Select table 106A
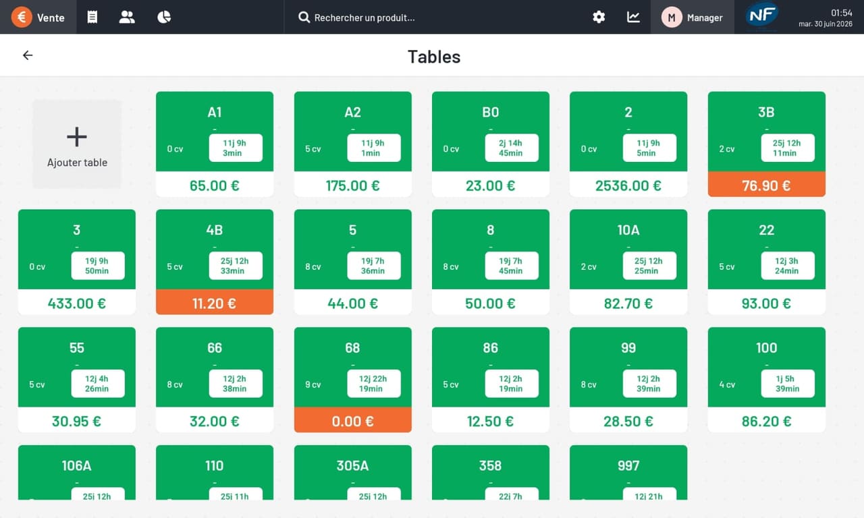Screen dimensions: 864x518 tap(77, 472)
